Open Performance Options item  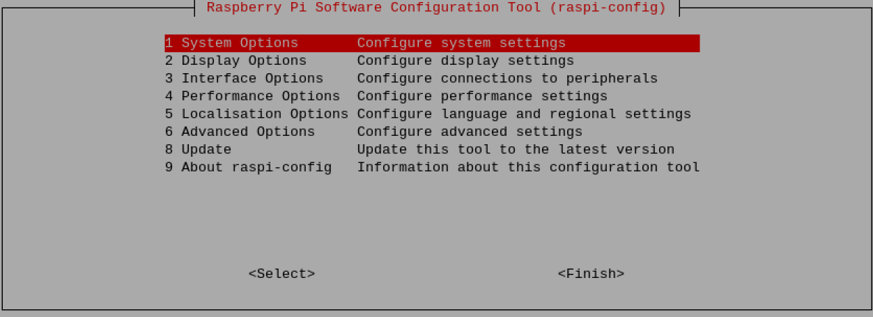(x=252, y=96)
